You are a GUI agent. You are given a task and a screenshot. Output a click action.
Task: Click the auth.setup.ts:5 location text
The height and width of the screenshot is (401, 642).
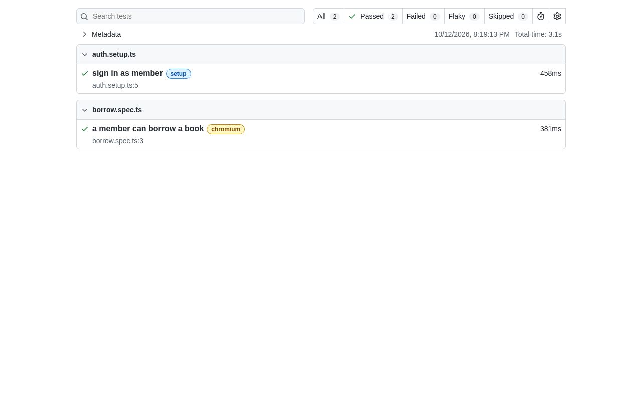point(115,85)
